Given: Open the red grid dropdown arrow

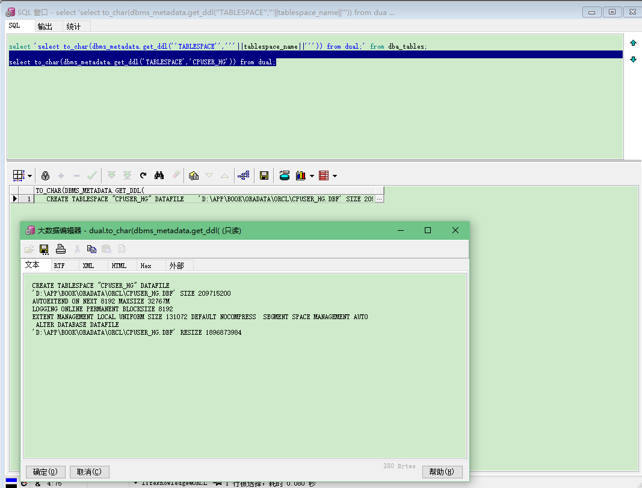Looking at the screenshot, I should 335,176.
